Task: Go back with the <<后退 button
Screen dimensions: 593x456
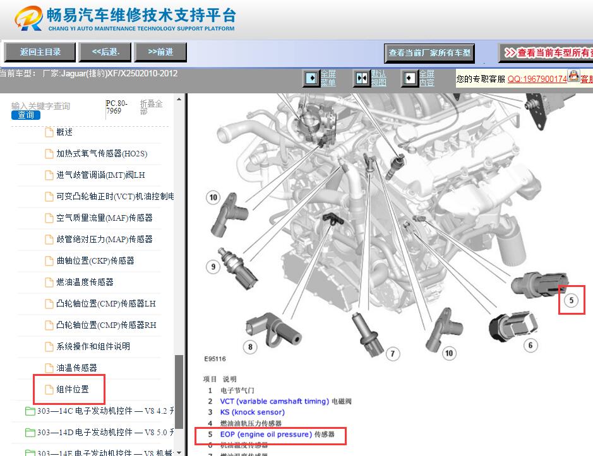Action: click(x=105, y=52)
